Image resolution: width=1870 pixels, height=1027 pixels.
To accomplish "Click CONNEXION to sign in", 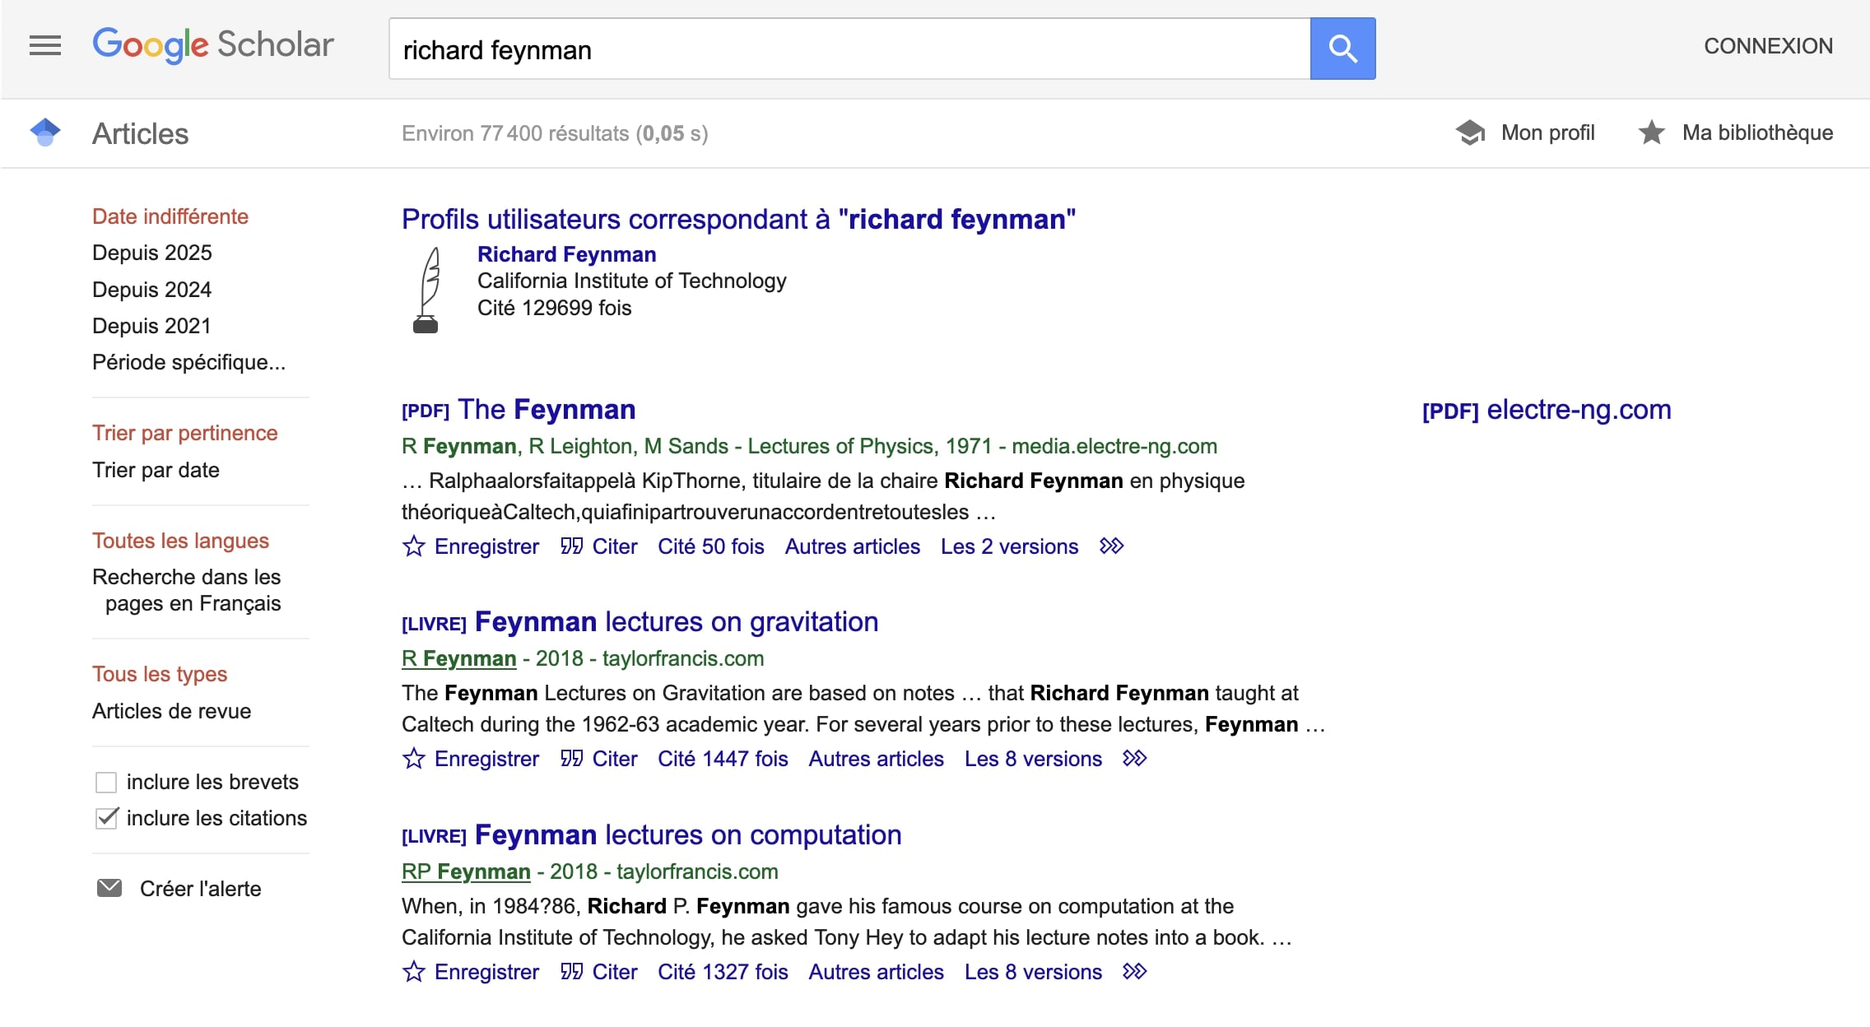I will (1768, 46).
